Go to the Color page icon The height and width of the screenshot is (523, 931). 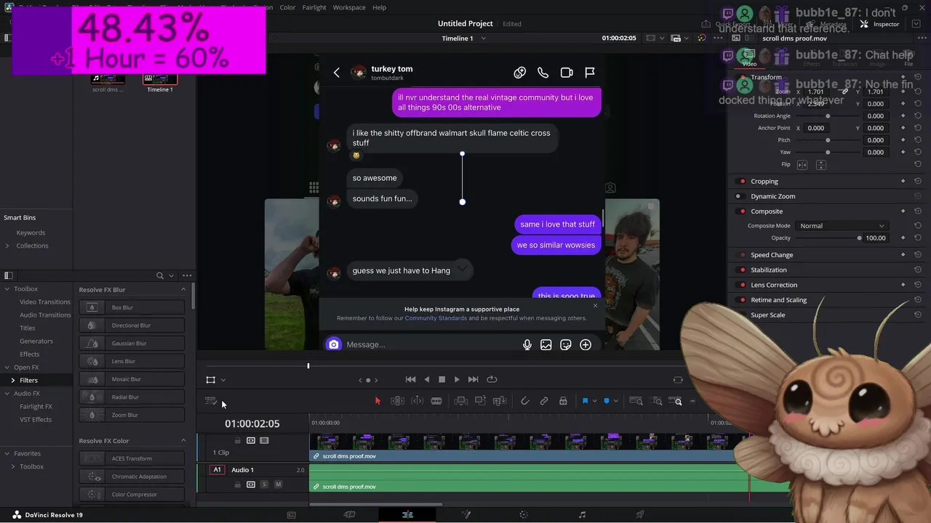(524, 515)
